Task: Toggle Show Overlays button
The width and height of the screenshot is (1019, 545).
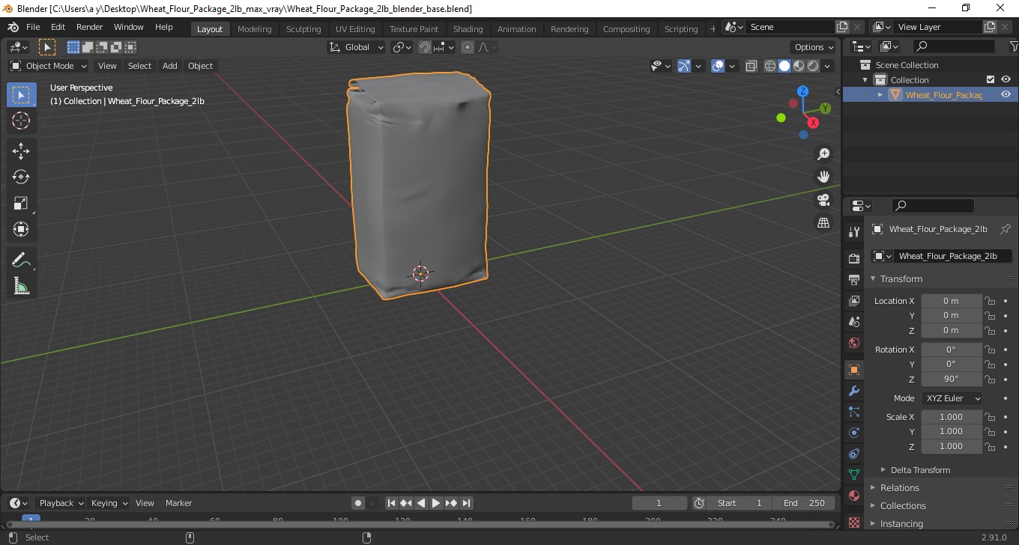Action: (x=718, y=66)
